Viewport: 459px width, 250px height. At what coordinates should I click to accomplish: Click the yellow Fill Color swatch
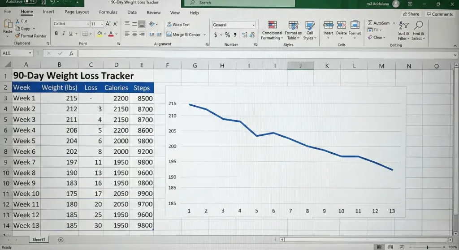coord(99,34)
